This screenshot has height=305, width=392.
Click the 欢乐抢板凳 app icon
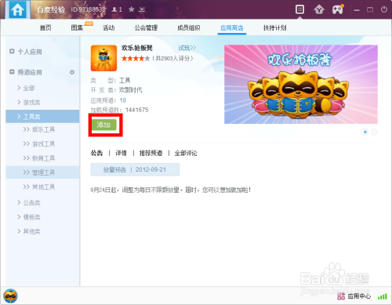pyautogui.click(x=103, y=58)
